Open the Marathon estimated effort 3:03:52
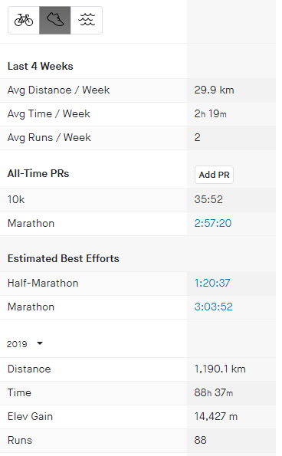The width and height of the screenshot is (282, 456). click(213, 307)
